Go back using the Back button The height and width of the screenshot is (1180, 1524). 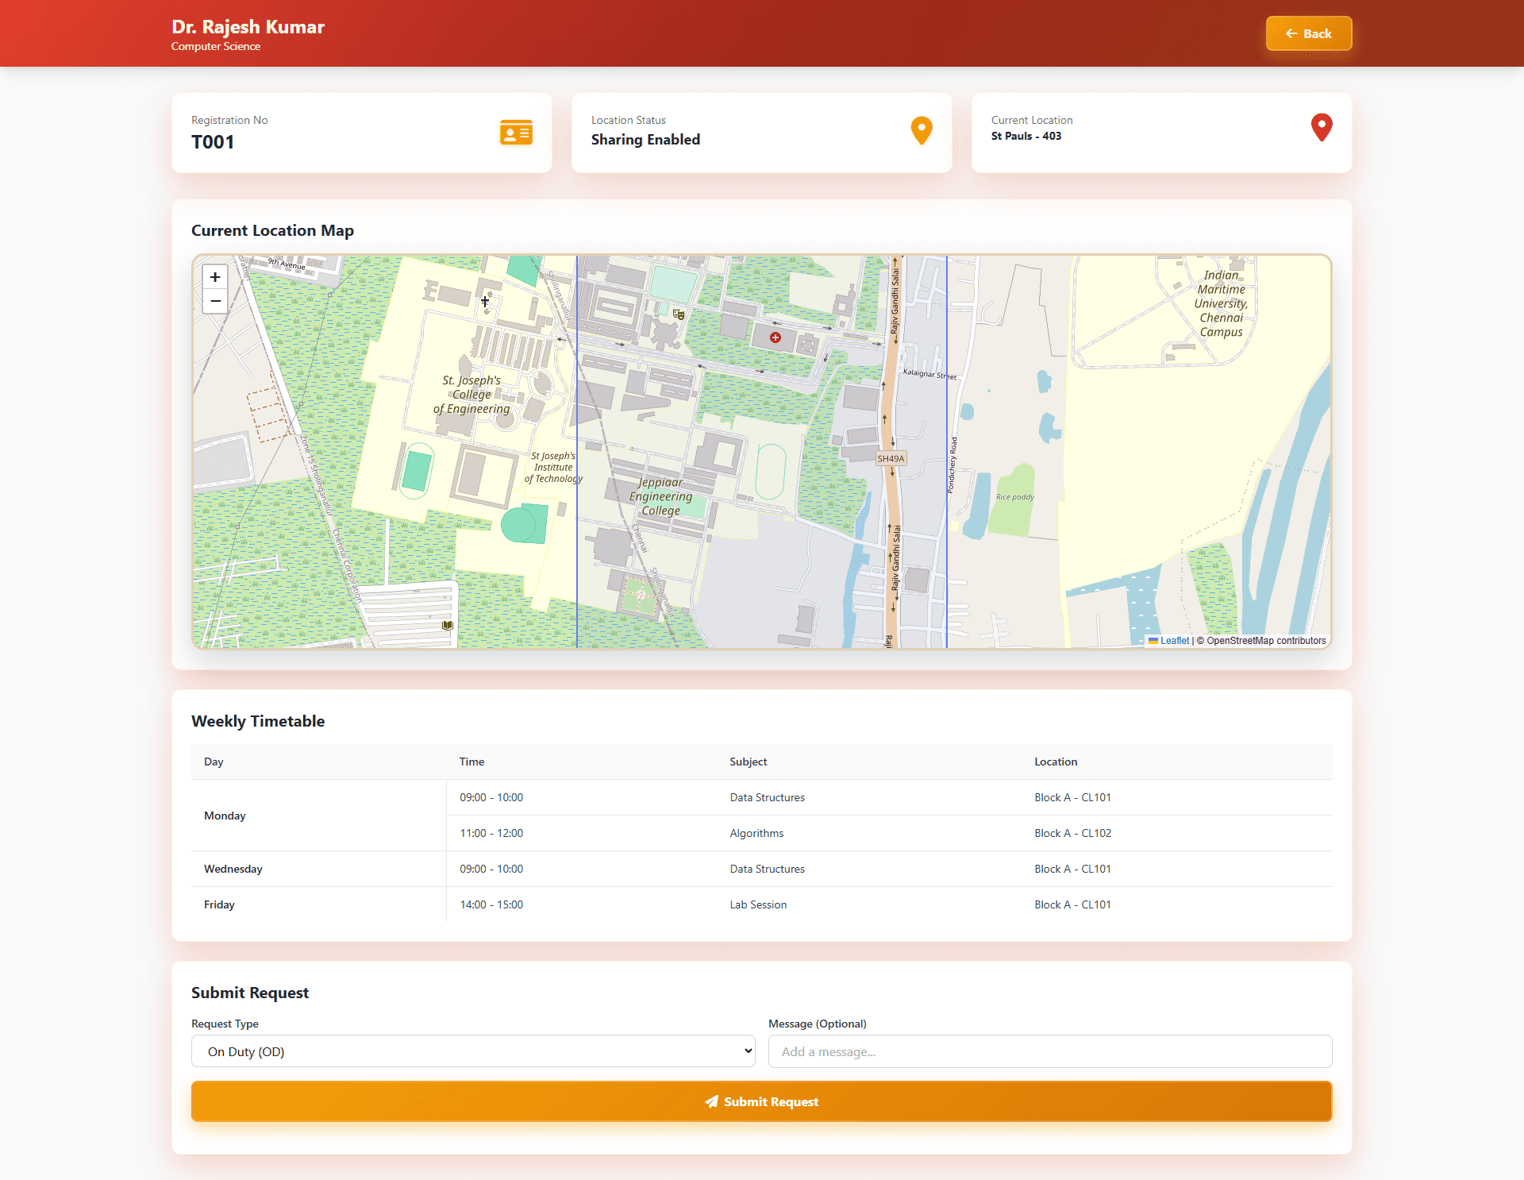(1308, 33)
